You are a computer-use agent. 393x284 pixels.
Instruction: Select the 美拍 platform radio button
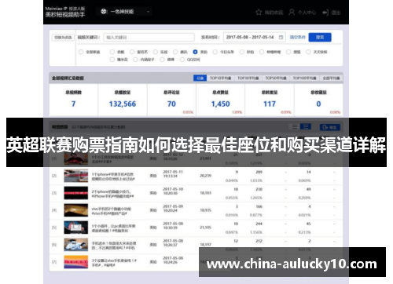[x=195, y=52]
